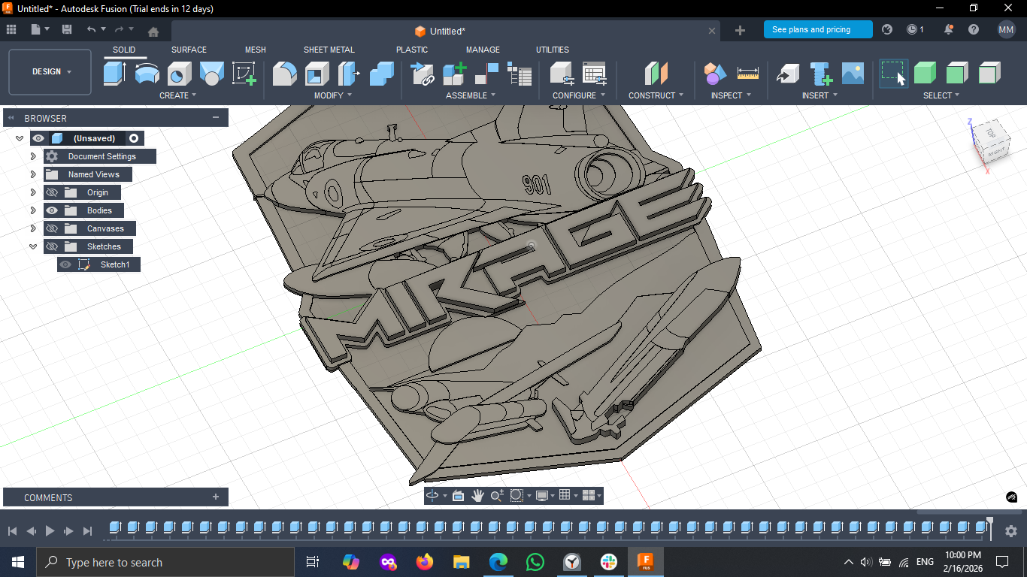Click See plans and pricing button

(818, 29)
